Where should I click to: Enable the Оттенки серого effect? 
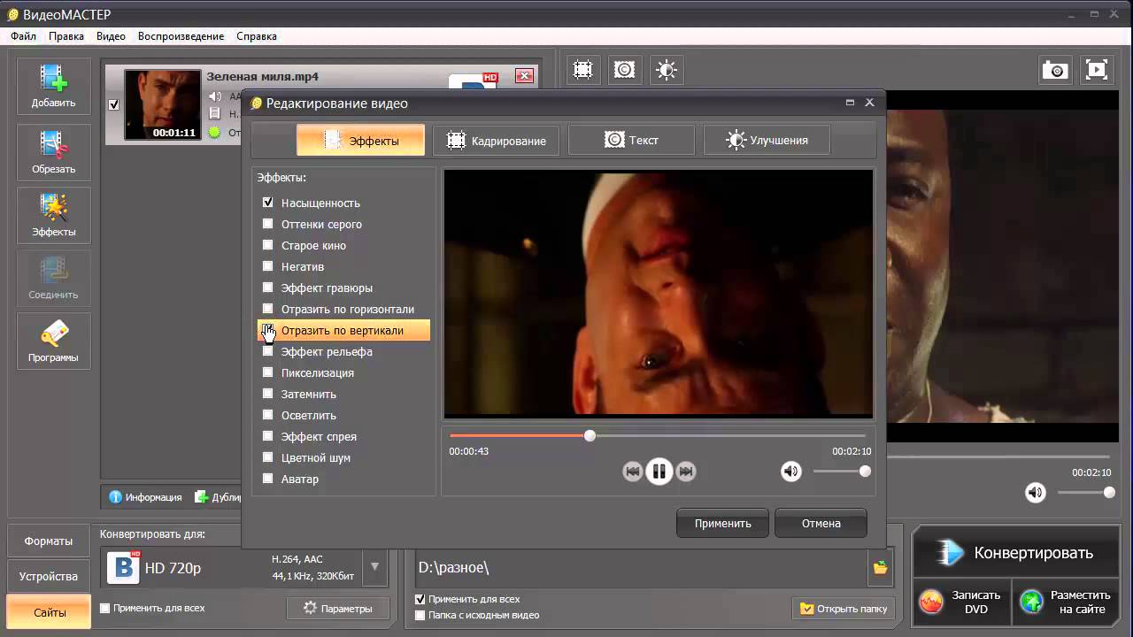268,224
